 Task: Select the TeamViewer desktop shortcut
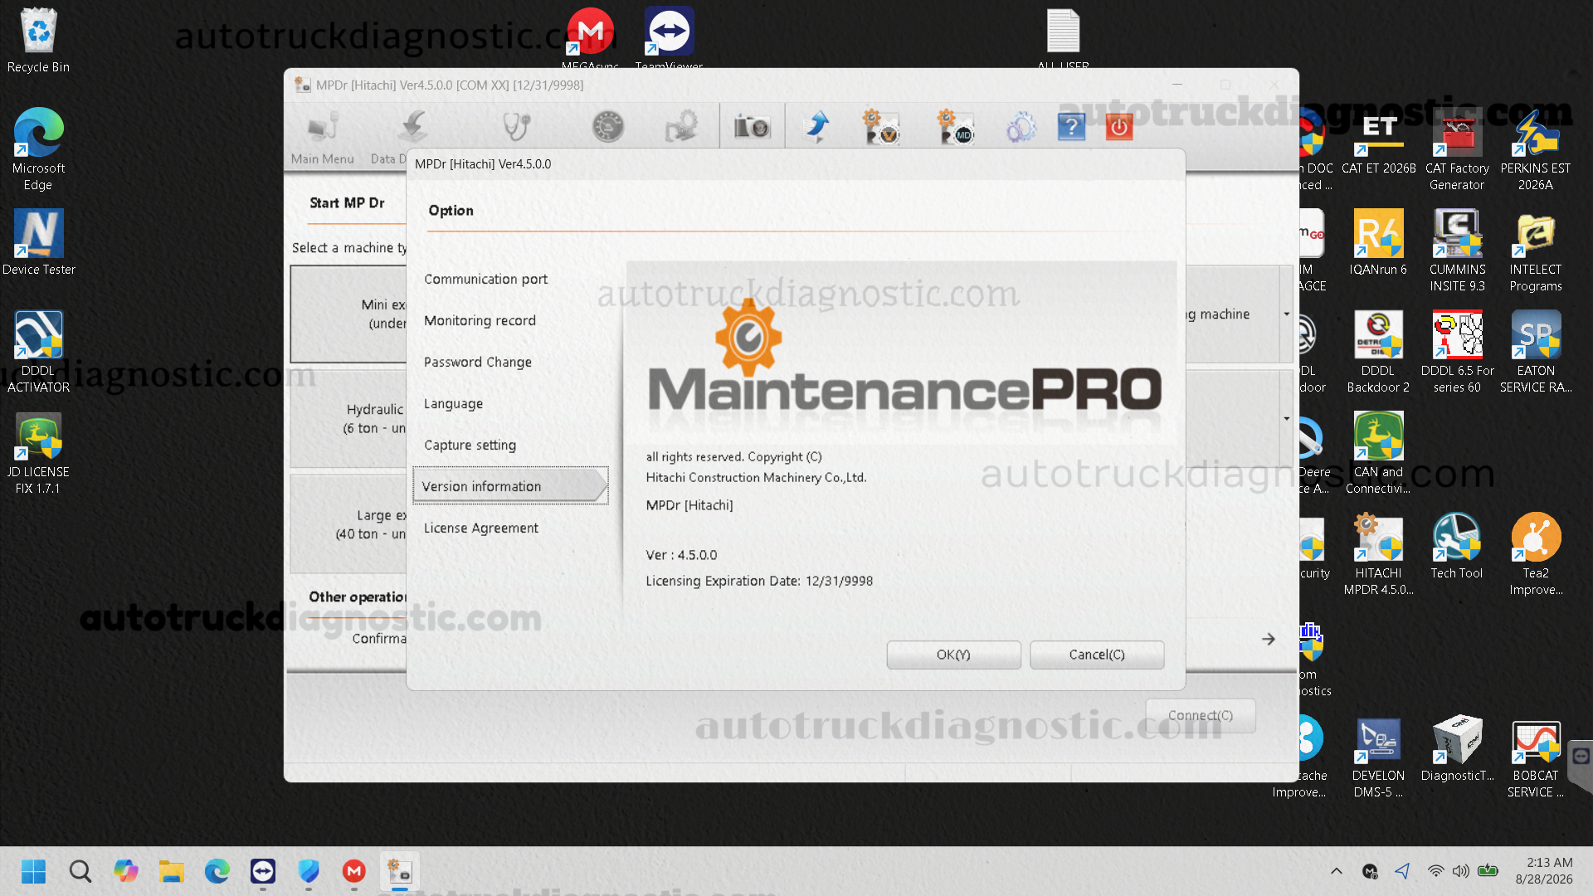coord(669,38)
